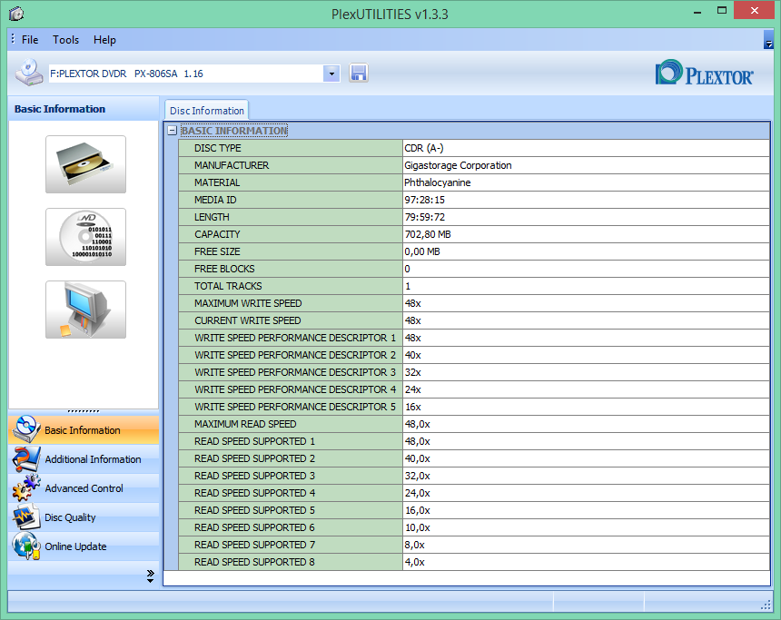Image resolution: width=781 pixels, height=620 pixels.
Task: Select the MAXIMUM WRITE SPEED row label
Action: tap(248, 303)
